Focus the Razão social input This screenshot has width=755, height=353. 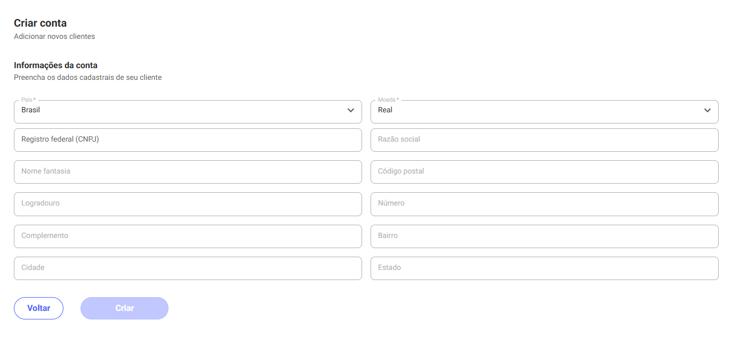(x=544, y=140)
